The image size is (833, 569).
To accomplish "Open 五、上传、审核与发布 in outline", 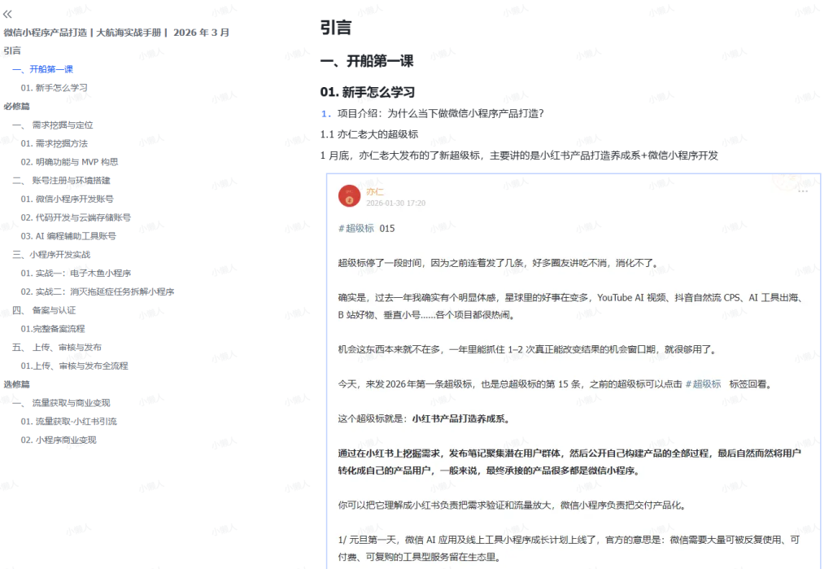I will click(57, 348).
